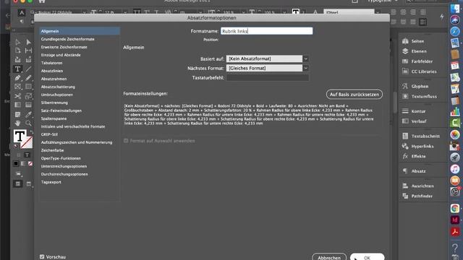Select the Pencil tool
Screen dimensions: 463x260
pyautogui.click(x=28, y=78)
